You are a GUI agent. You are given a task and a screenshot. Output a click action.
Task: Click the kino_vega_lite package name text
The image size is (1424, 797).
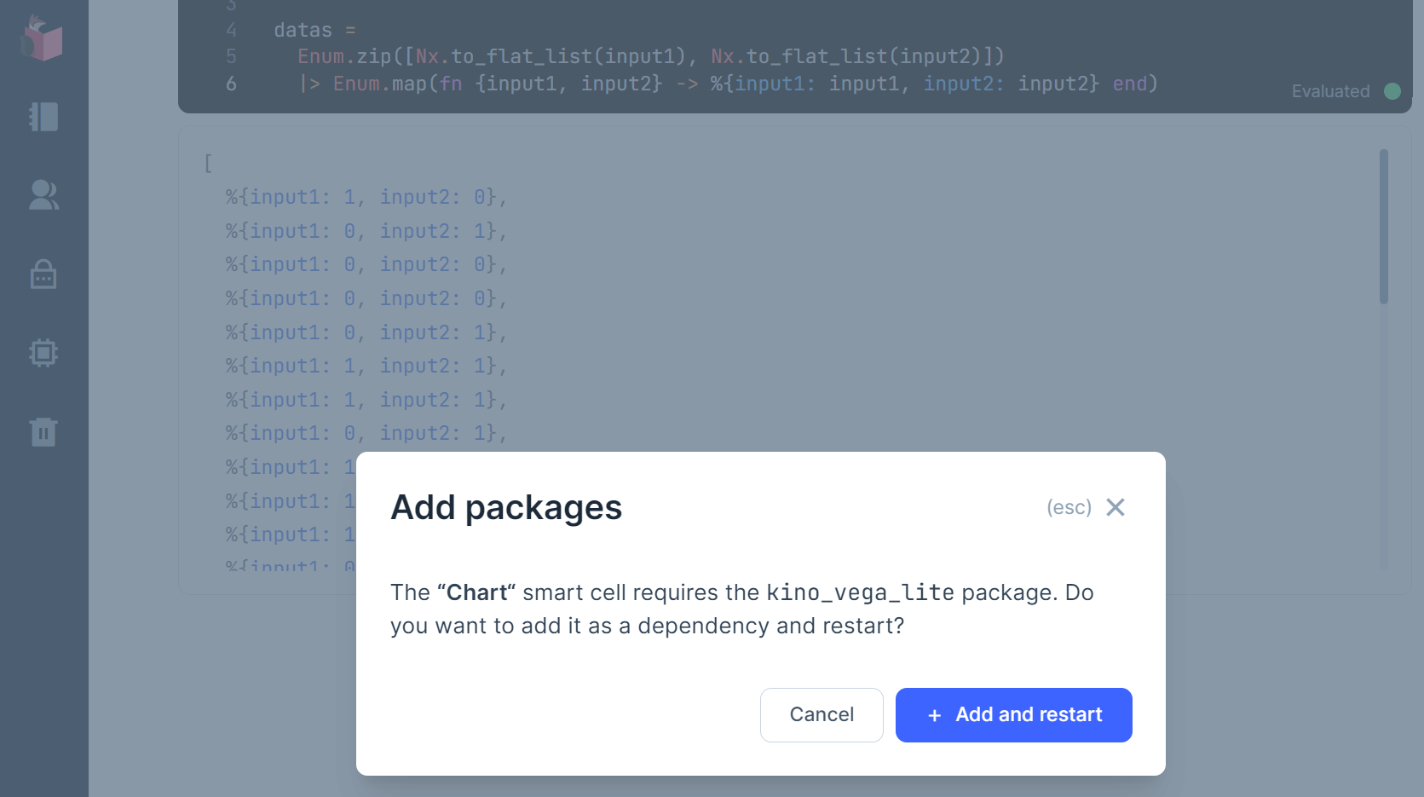[860, 592]
